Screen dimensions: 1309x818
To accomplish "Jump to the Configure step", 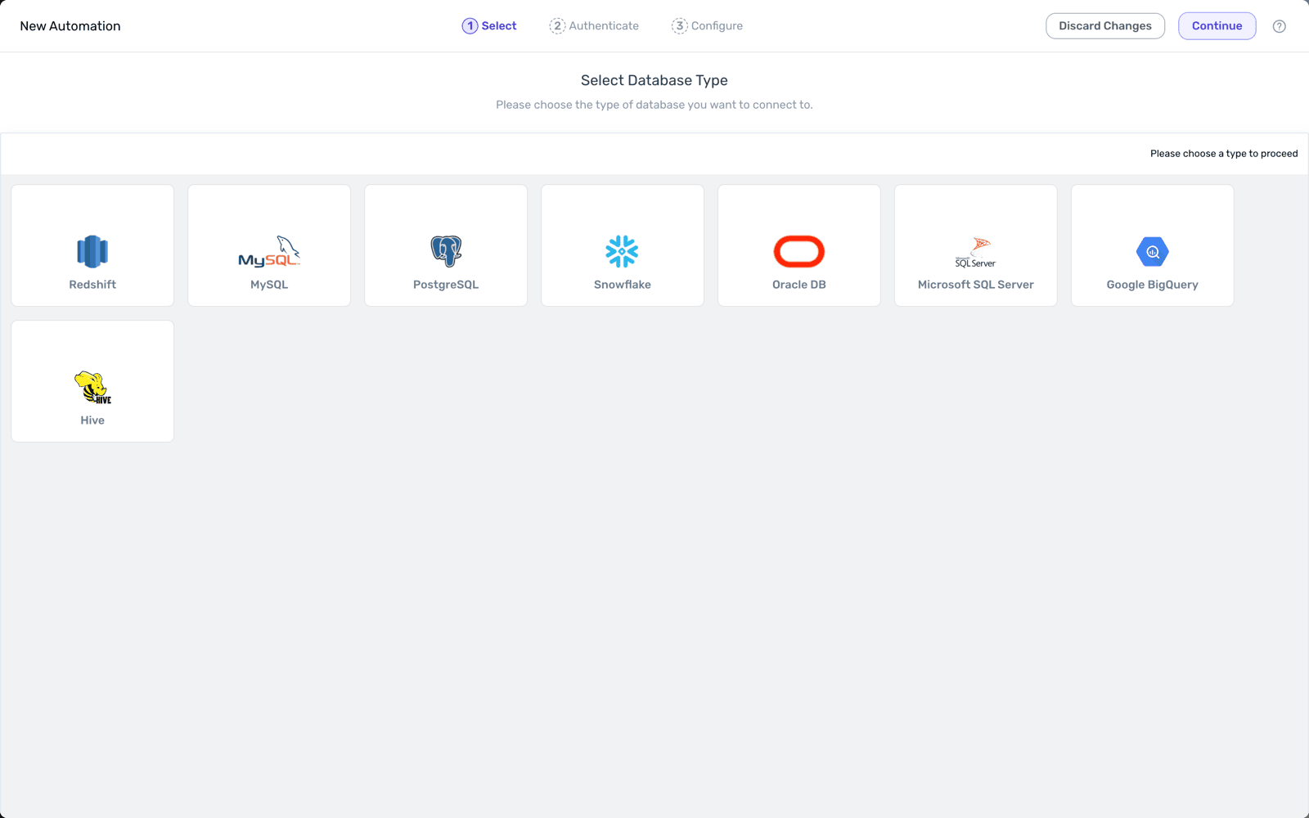I will click(708, 26).
